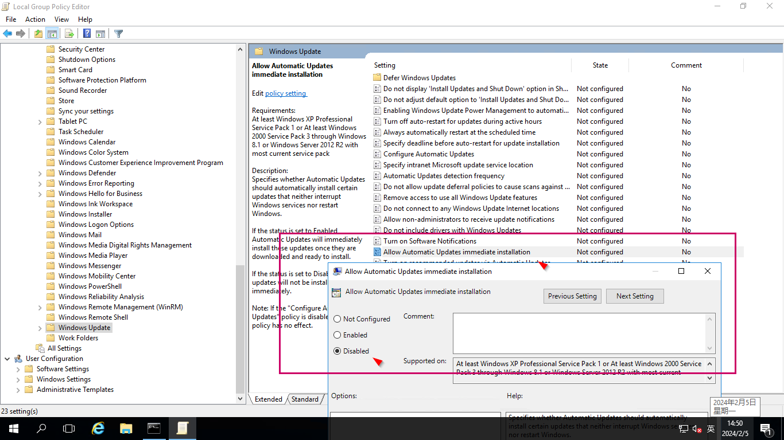Image resolution: width=784 pixels, height=440 pixels.
Task: Select 'Configure Automatic Updates' in settings list
Action: (x=429, y=154)
